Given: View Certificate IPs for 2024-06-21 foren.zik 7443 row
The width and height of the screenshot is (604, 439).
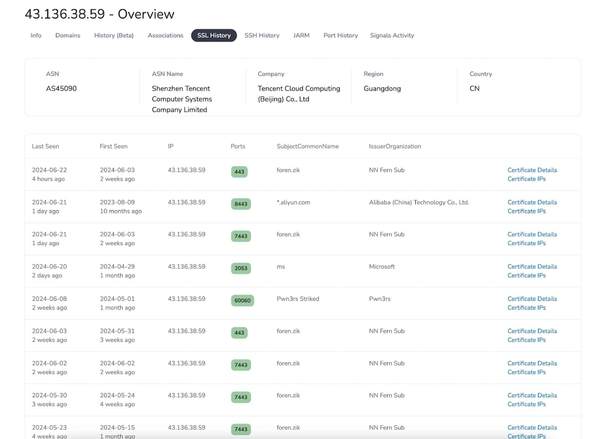Looking at the screenshot, I should tap(527, 243).
